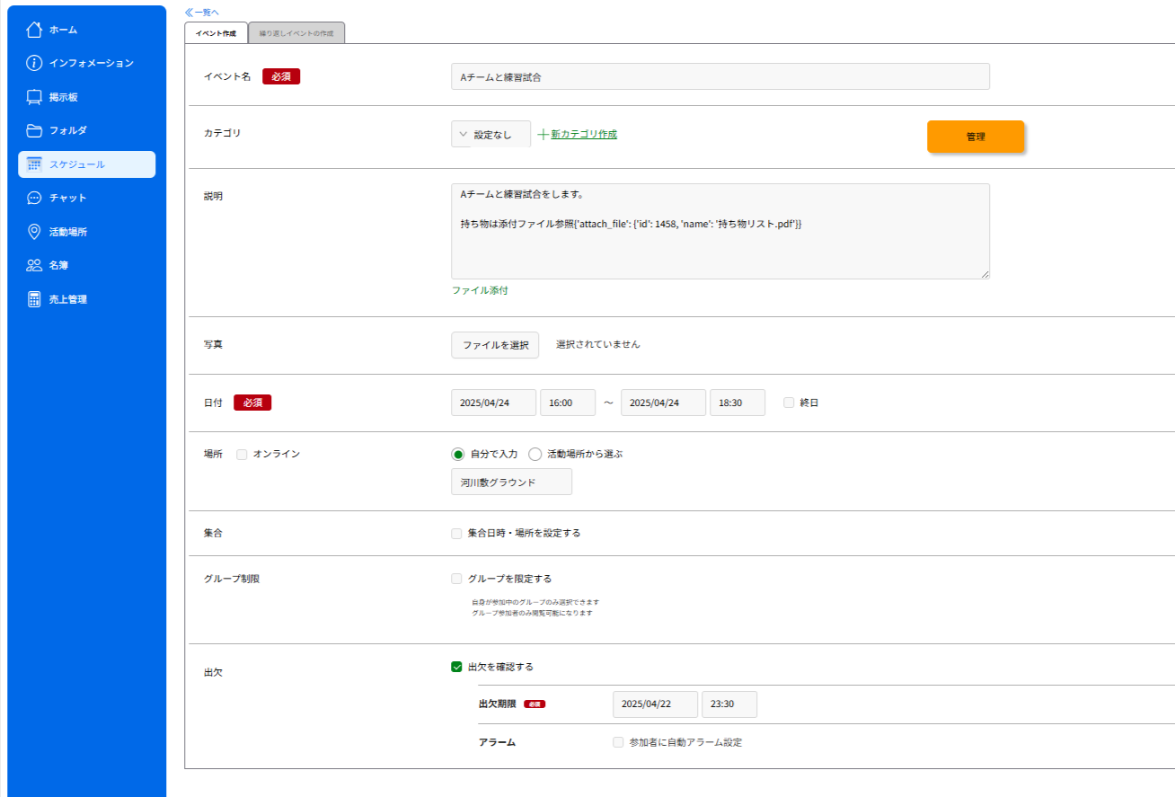Click the Information circle icon
1175x797 pixels.
point(34,63)
